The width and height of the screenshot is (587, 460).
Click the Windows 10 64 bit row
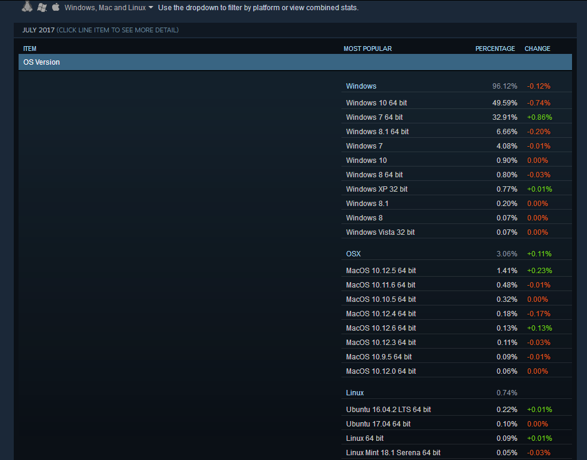[x=456, y=102]
